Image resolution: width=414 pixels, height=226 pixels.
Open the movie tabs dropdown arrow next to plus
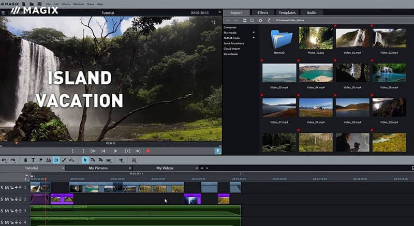tap(207, 168)
